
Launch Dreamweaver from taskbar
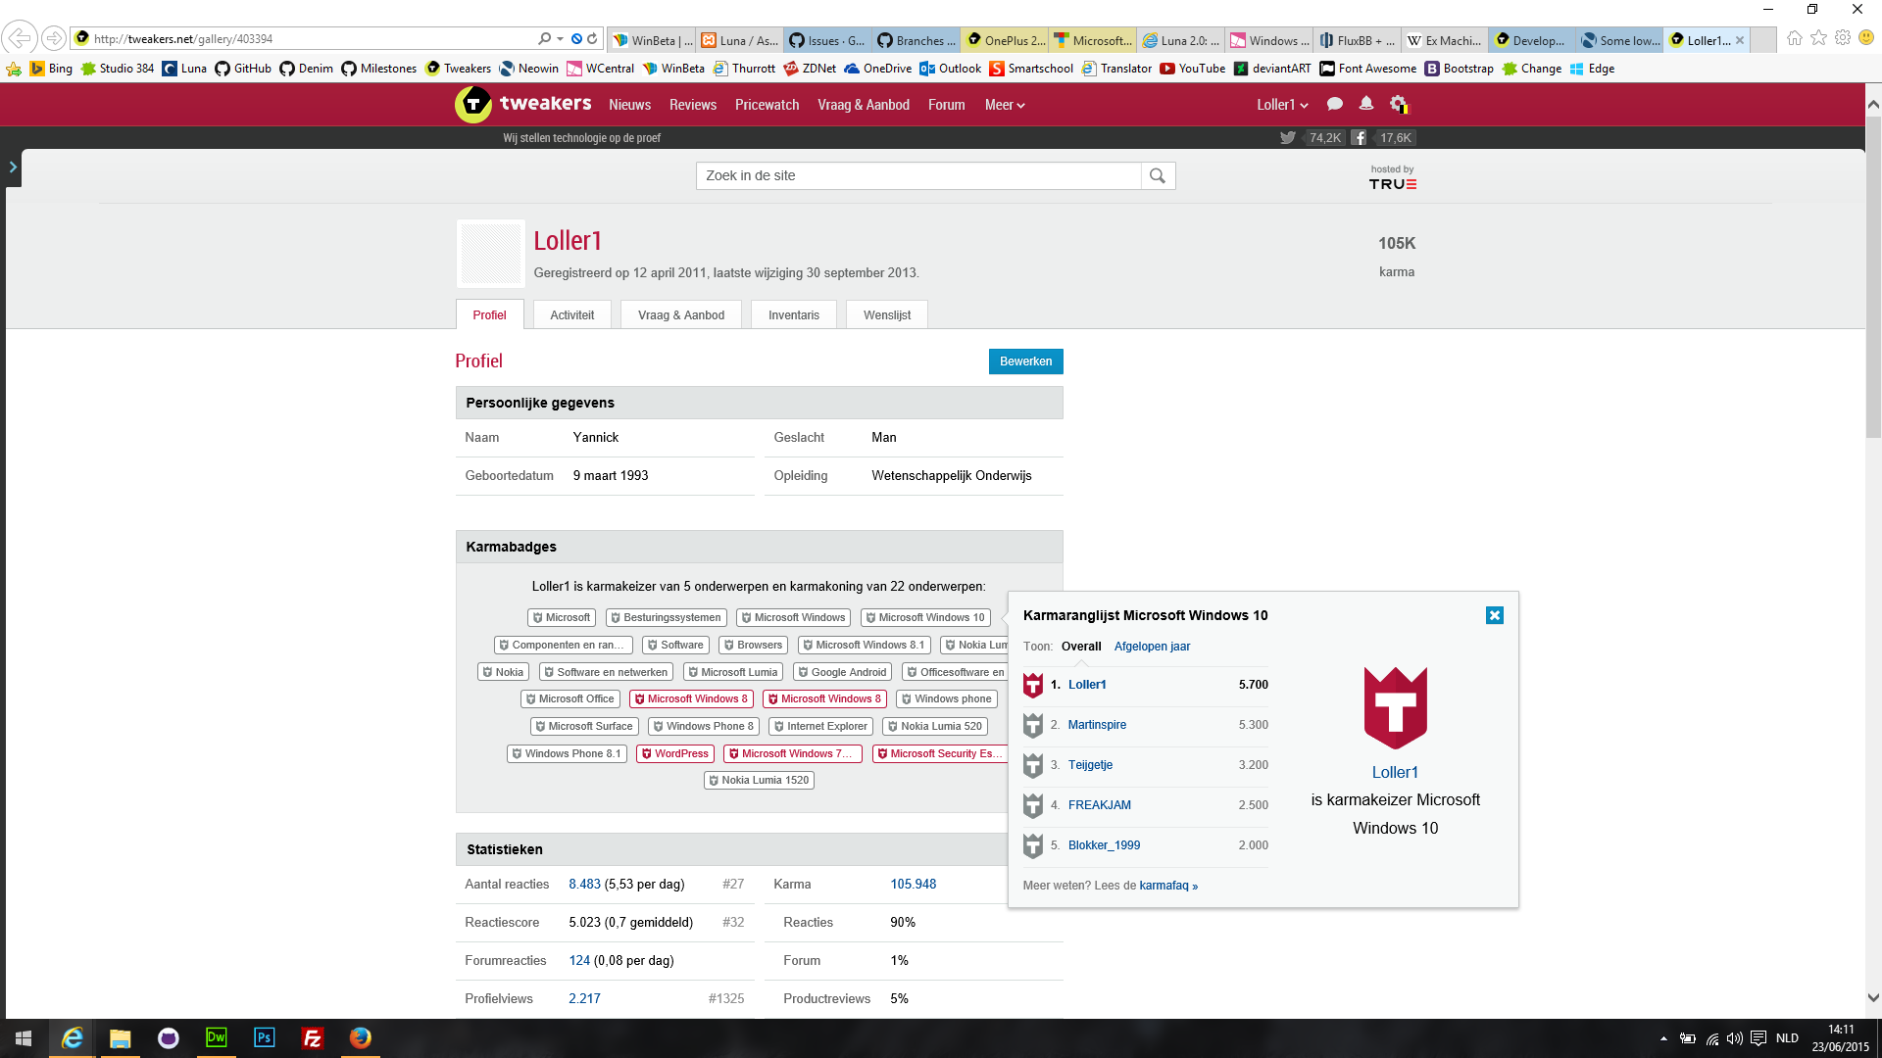pos(216,1038)
